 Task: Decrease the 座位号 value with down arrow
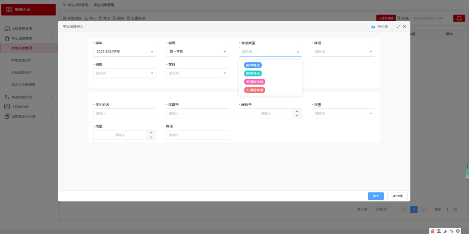[x=297, y=116]
